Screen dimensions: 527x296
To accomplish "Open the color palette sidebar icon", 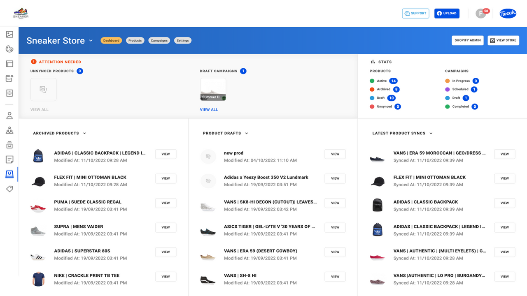I will pyautogui.click(x=9, y=49).
